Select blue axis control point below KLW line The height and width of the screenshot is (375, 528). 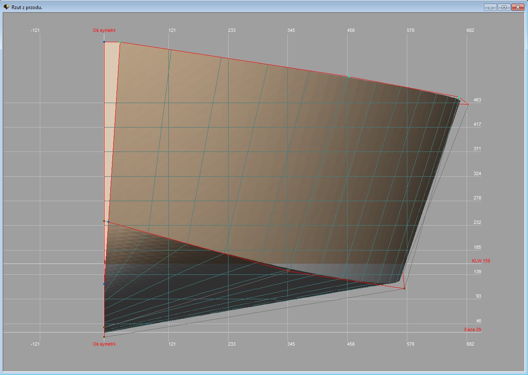click(104, 284)
